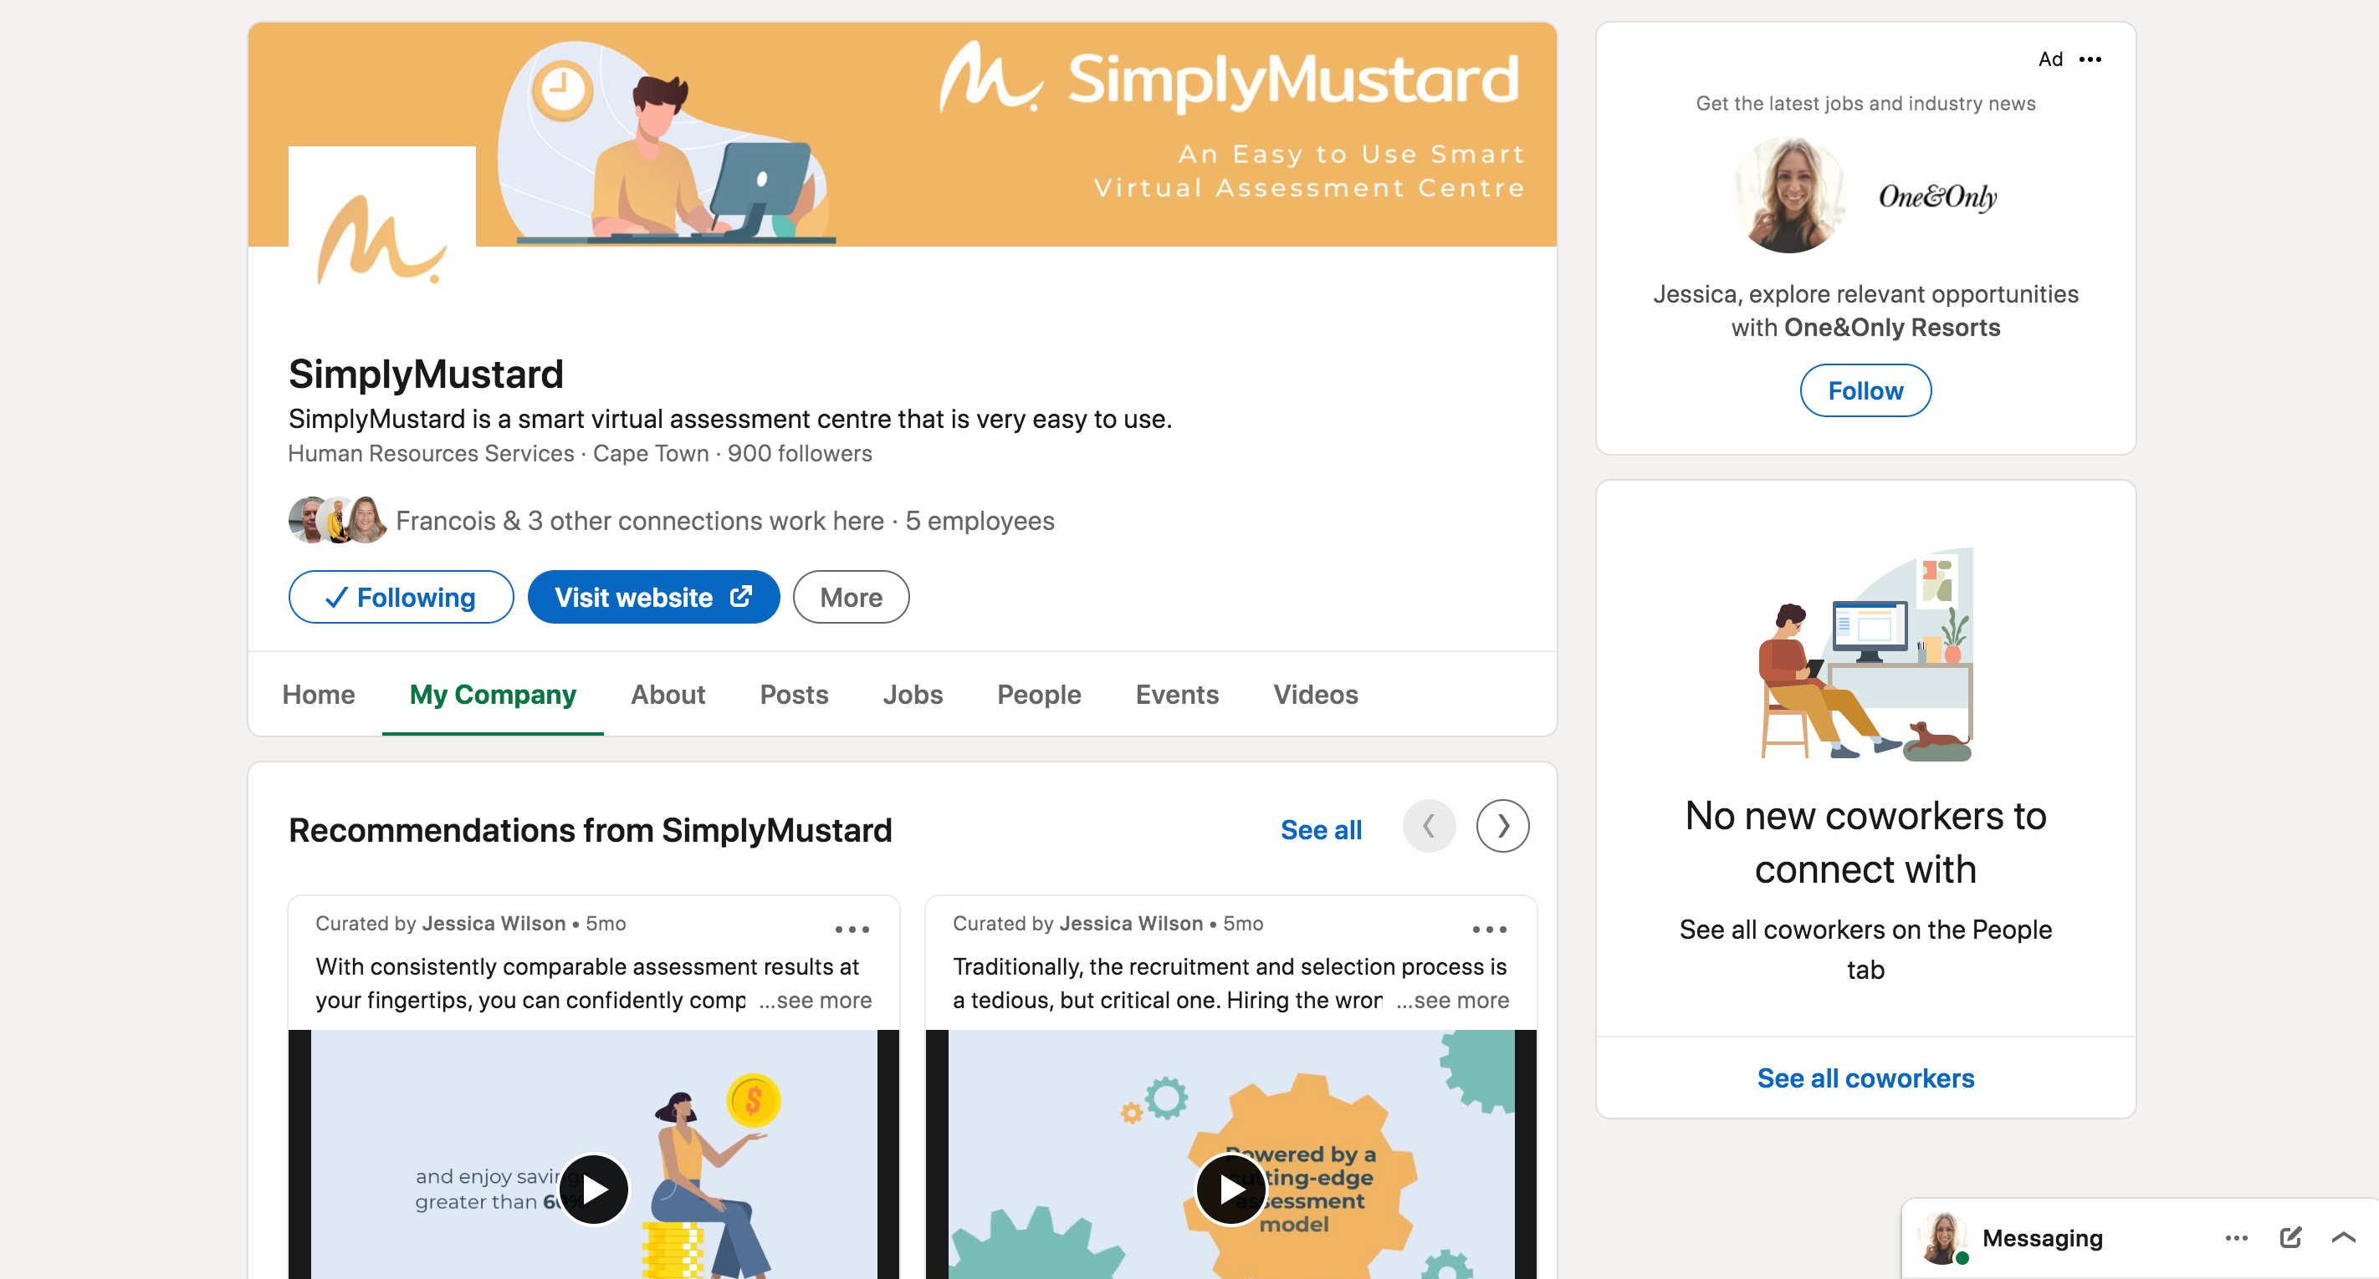The height and width of the screenshot is (1279, 2379).
Task: Go to the Videos tab
Action: [x=1315, y=694]
